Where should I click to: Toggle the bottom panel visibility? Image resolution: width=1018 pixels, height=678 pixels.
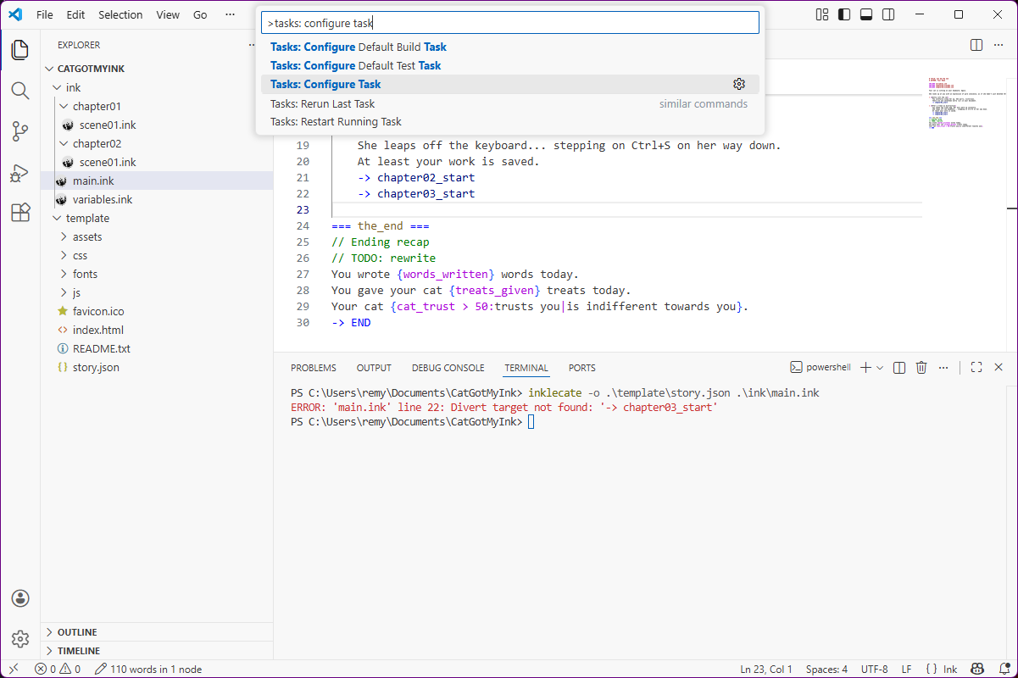click(x=865, y=14)
